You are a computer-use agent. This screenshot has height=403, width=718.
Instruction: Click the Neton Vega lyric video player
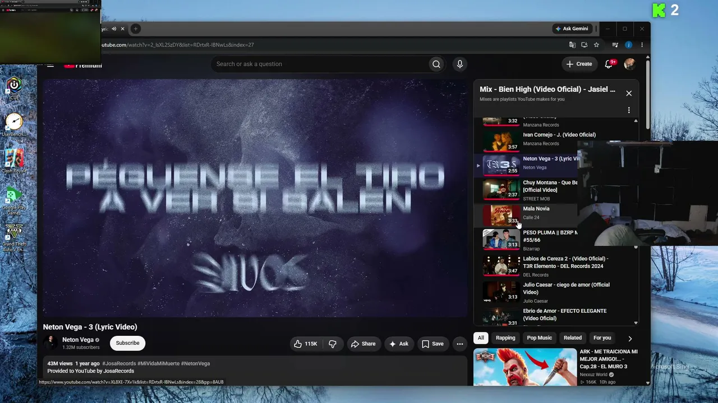click(255, 198)
